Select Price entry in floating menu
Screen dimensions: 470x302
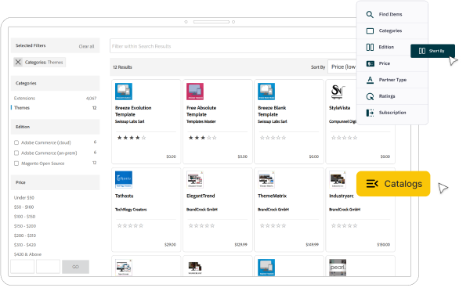pos(392,63)
